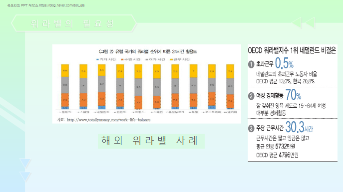Viewport: 343px width, 192px height.
Task: Select the OECD 워라밸지수 1위 headline
Action: pyautogui.click(x=292, y=50)
